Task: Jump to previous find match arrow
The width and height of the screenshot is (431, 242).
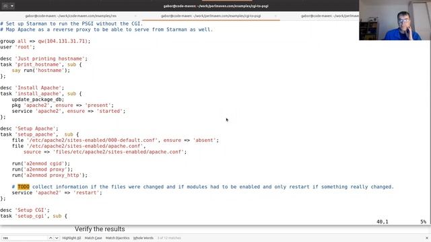Action: tap(51, 238)
